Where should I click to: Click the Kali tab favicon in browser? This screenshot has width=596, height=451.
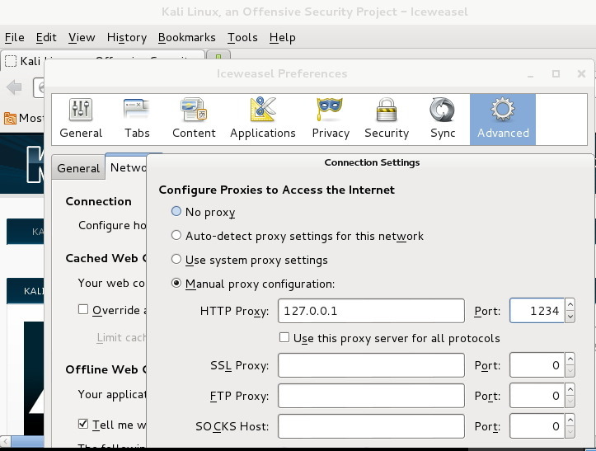click(11, 61)
